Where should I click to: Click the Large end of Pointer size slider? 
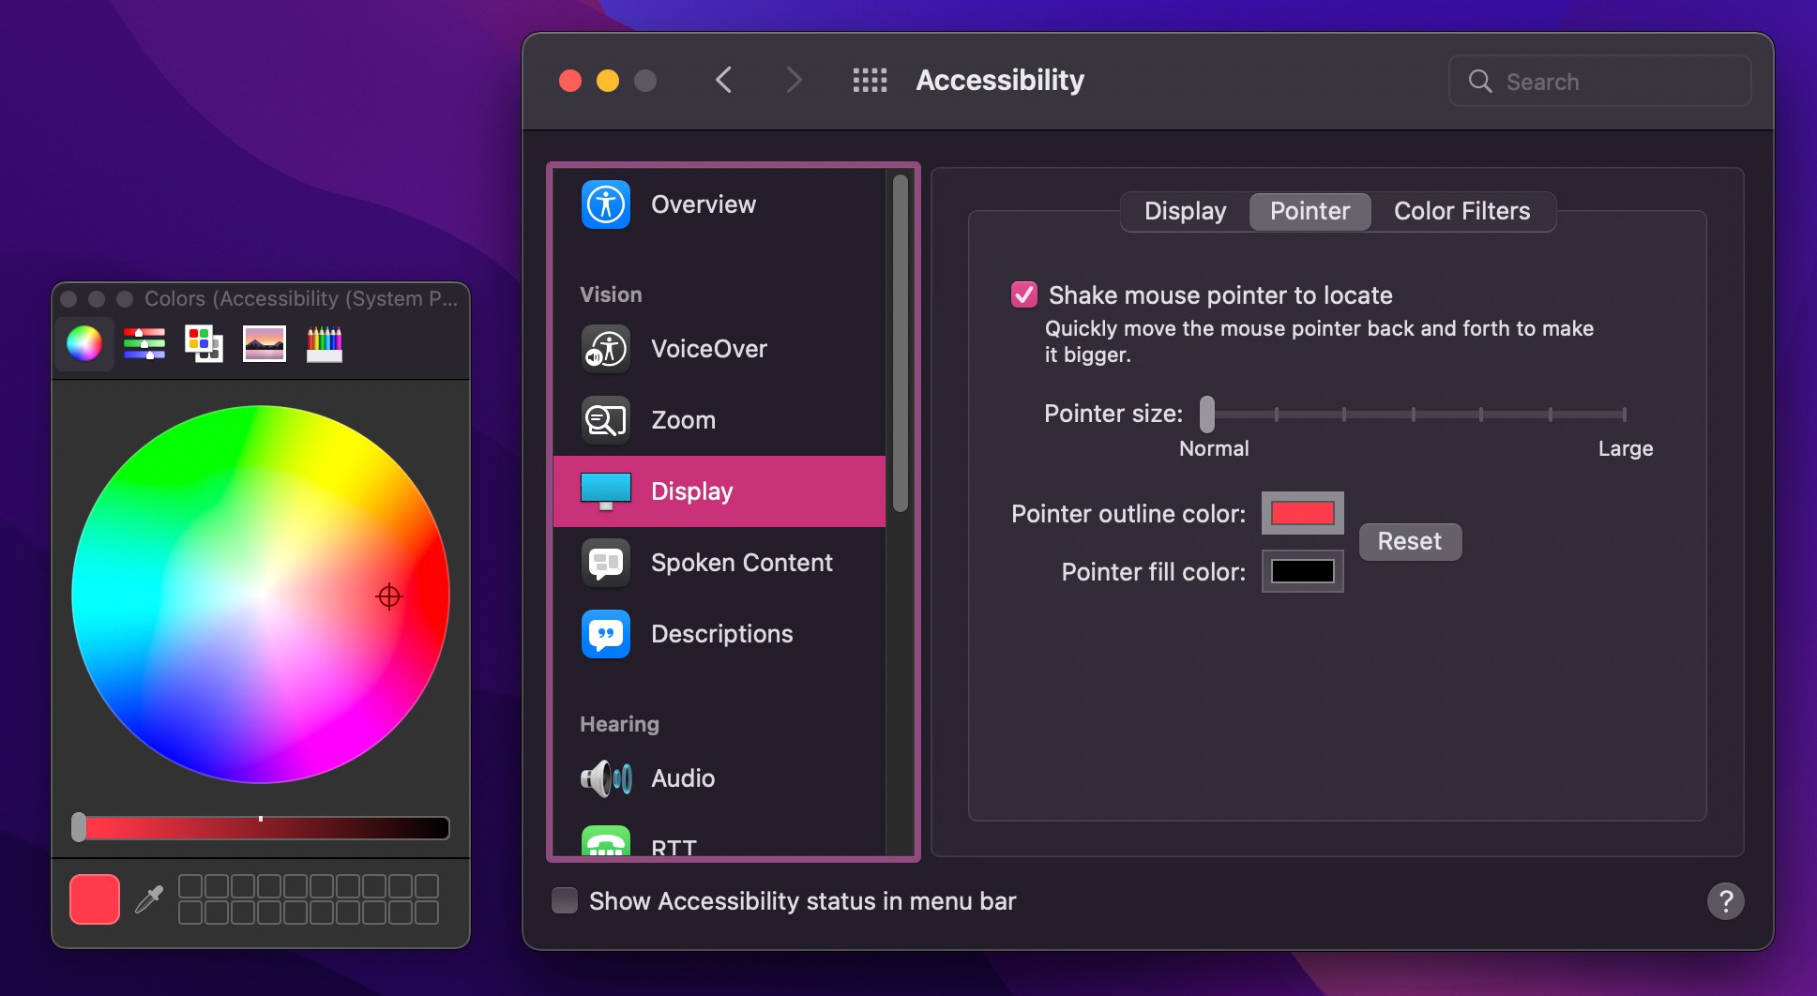click(x=1624, y=415)
